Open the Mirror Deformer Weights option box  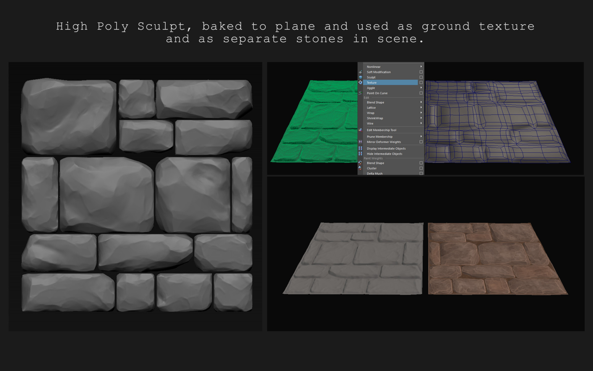pos(421,142)
